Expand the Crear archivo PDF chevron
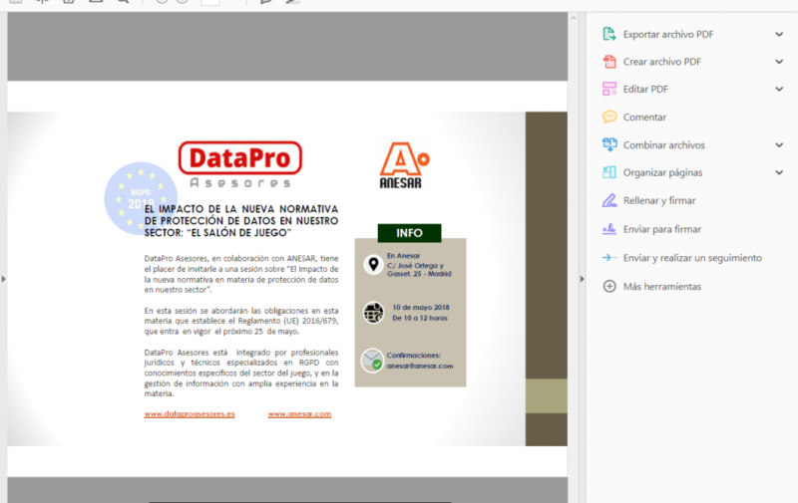The height and width of the screenshot is (503, 798). tap(779, 62)
